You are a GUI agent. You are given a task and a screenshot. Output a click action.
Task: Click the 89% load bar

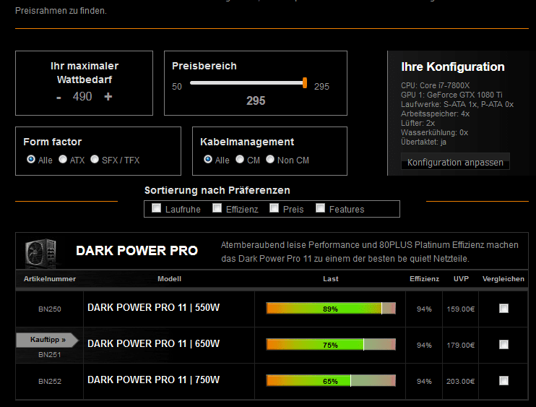pyautogui.click(x=331, y=309)
